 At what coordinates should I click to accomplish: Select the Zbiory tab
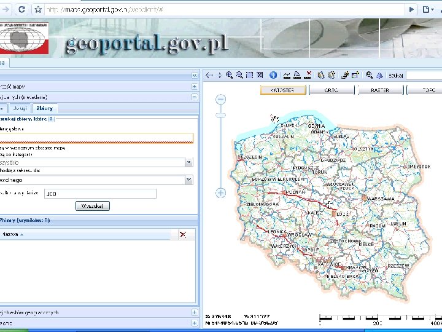[45, 108]
